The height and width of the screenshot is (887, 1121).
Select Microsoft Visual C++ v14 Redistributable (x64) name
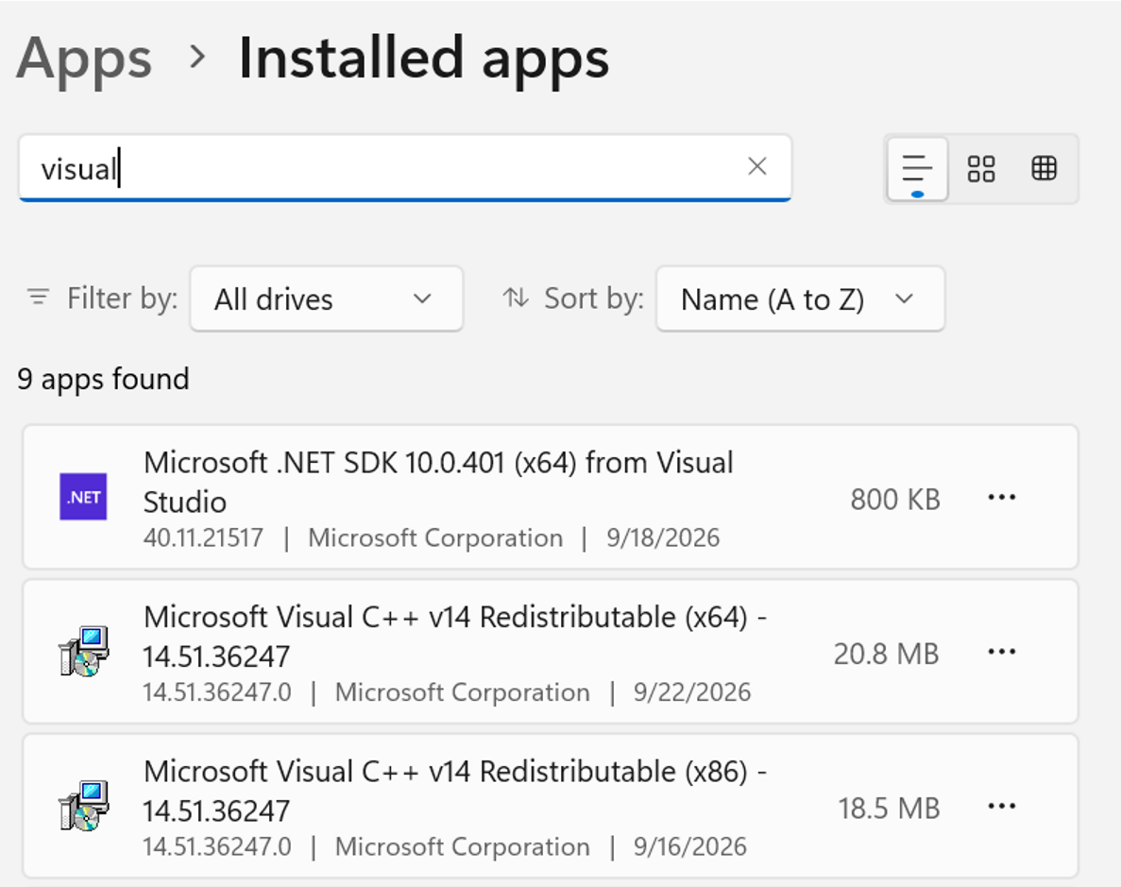[x=454, y=637]
